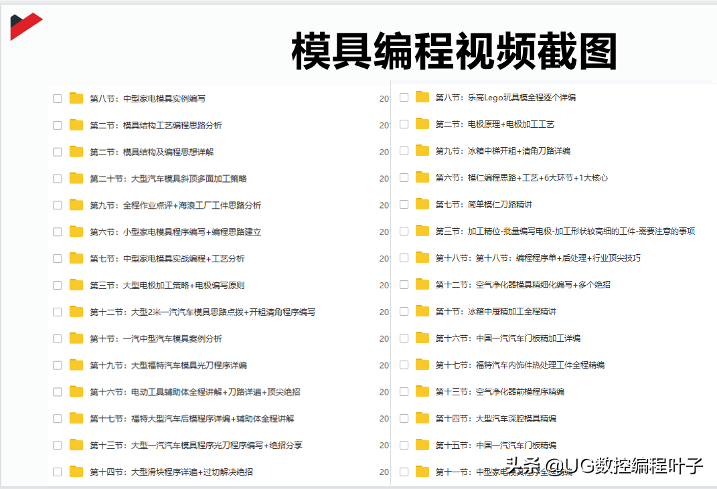
Task: Tick checkbox of 小型家电模具程序编写+编程思路建立
Action: (57, 231)
